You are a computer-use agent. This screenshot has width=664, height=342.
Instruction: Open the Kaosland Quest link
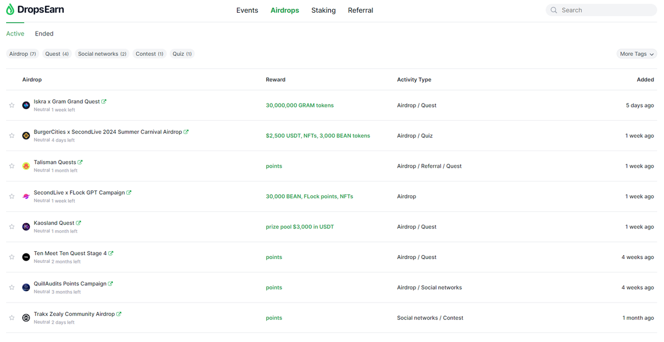click(x=54, y=224)
